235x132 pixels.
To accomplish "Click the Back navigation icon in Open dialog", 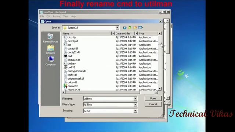I will tap(124, 28).
